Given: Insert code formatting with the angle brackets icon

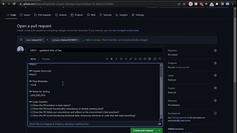Looking at the screenshot, I should coord(126,59).
